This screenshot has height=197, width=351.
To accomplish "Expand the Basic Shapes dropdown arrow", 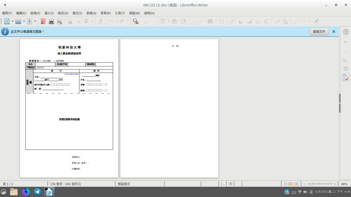I will [310, 21].
